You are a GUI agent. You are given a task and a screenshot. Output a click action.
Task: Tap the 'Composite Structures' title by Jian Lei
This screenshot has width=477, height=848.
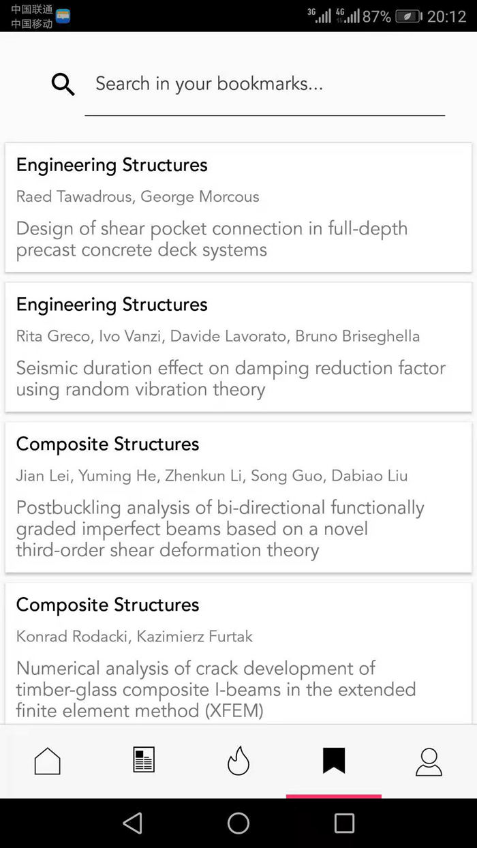point(108,444)
